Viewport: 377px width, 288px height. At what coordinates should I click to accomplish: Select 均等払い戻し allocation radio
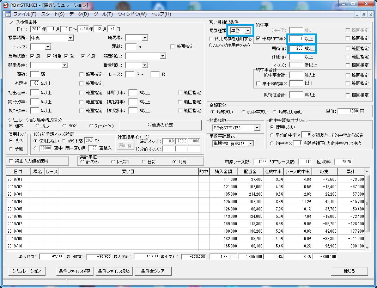click(275, 112)
